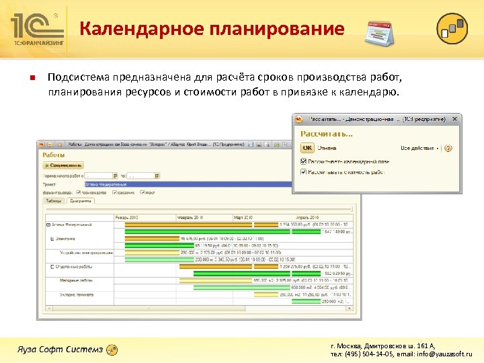Click the Сформировать button
The image size is (484, 363).
click(x=63, y=165)
